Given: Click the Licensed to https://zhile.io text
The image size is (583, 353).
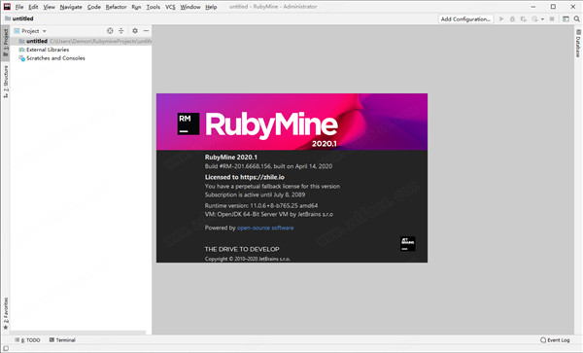Looking at the screenshot, I should coord(245,177).
